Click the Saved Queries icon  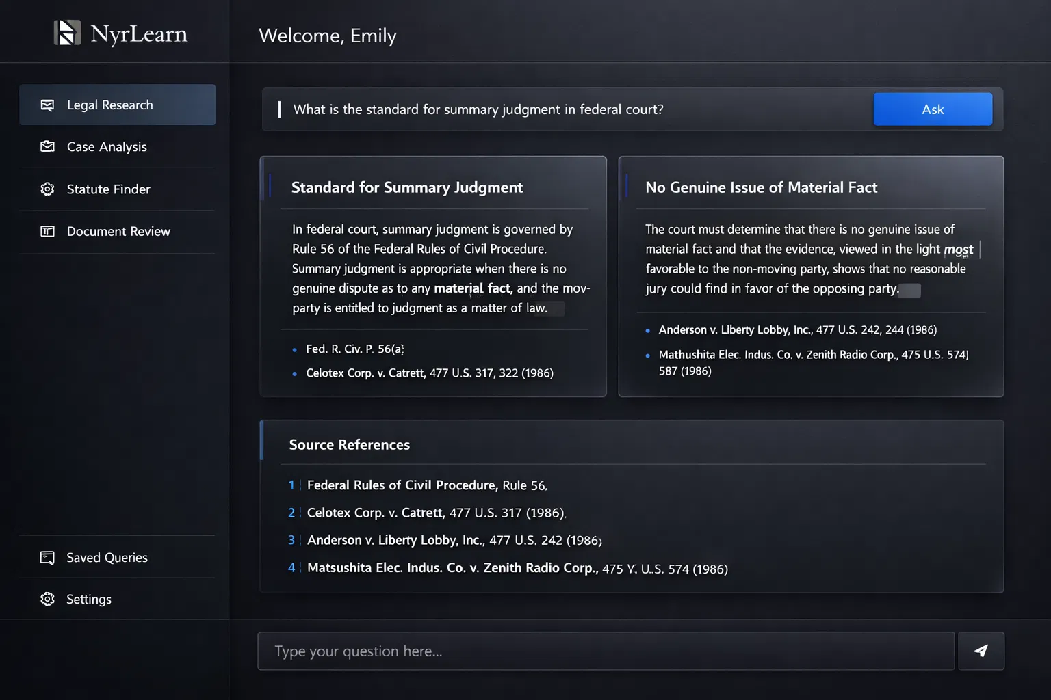coord(47,558)
